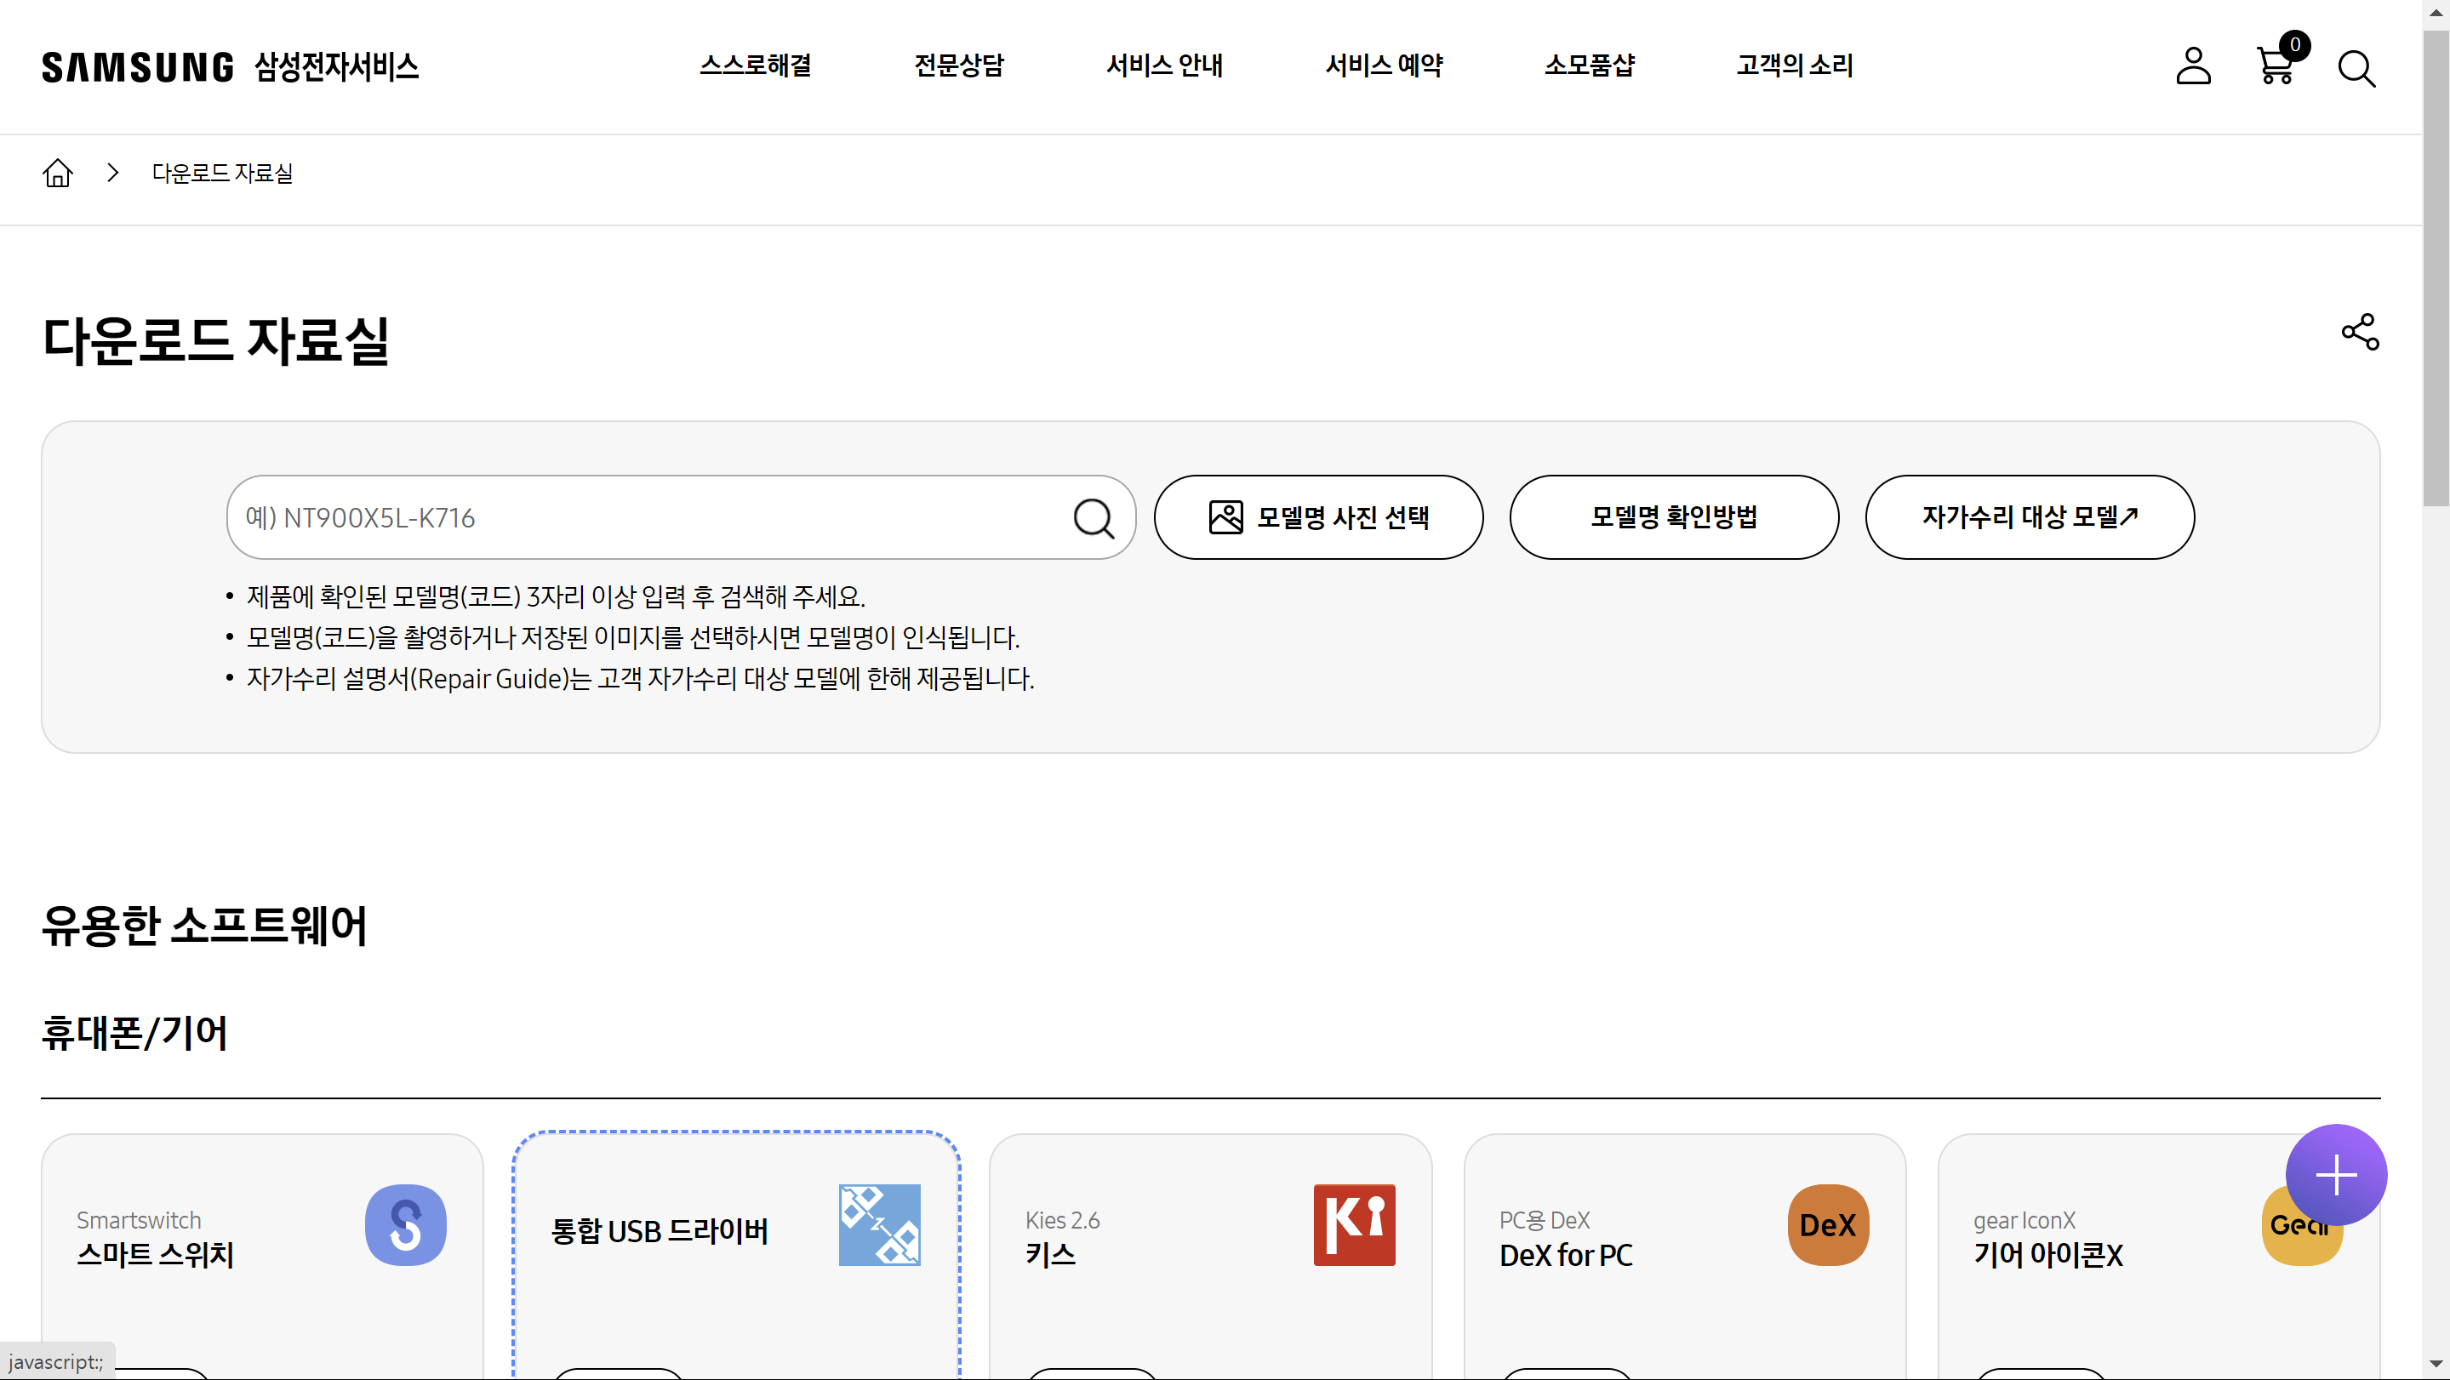Viewport: 2450px width, 1380px height.
Task: Click the 모델명 사진 선택 button
Action: coord(1318,517)
